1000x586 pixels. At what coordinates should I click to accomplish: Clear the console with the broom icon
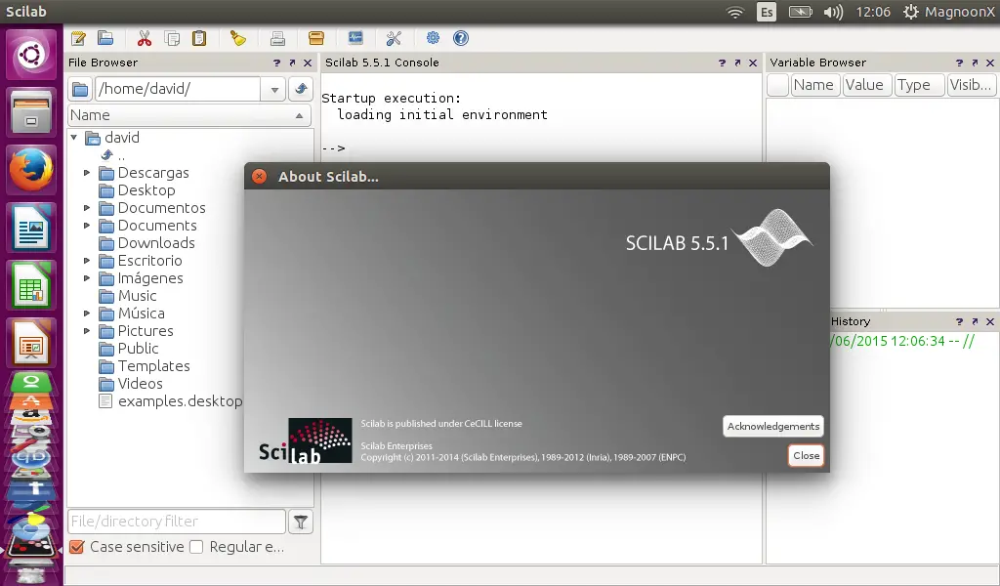[238, 38]
